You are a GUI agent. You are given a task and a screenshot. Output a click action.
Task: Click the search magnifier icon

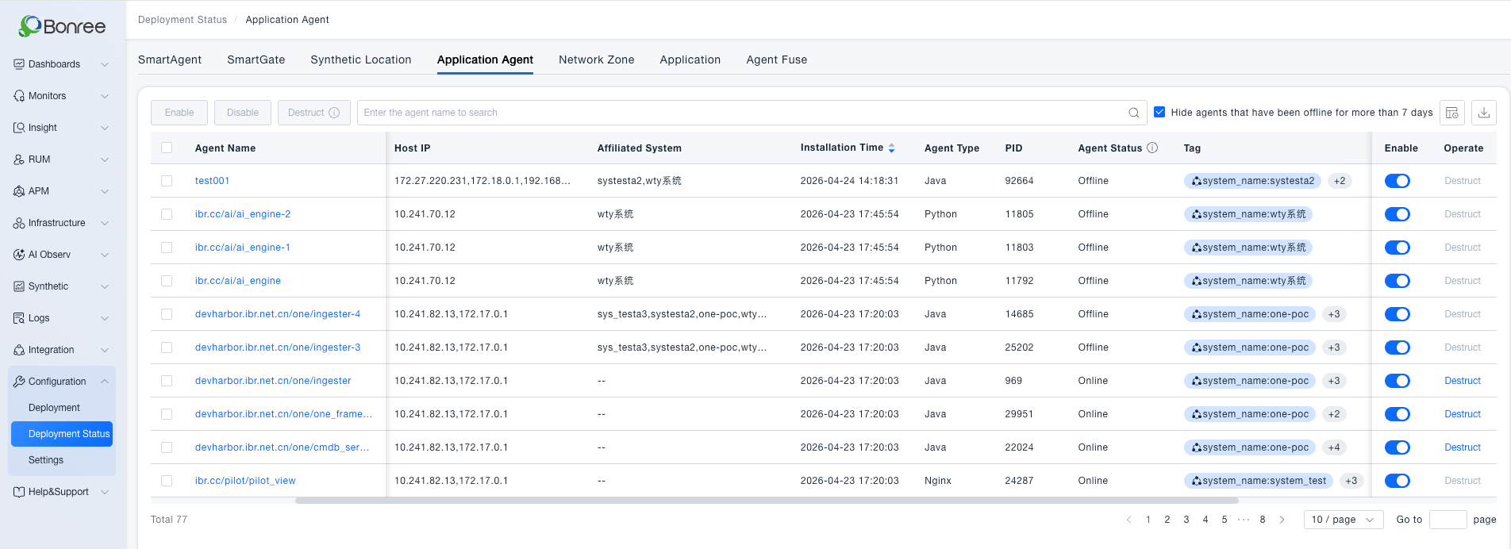click(x=1134, y=113)
